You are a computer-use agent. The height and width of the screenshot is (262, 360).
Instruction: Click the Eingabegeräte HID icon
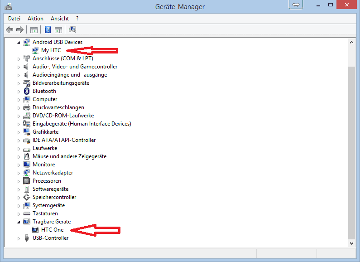[x=27, y=124]
